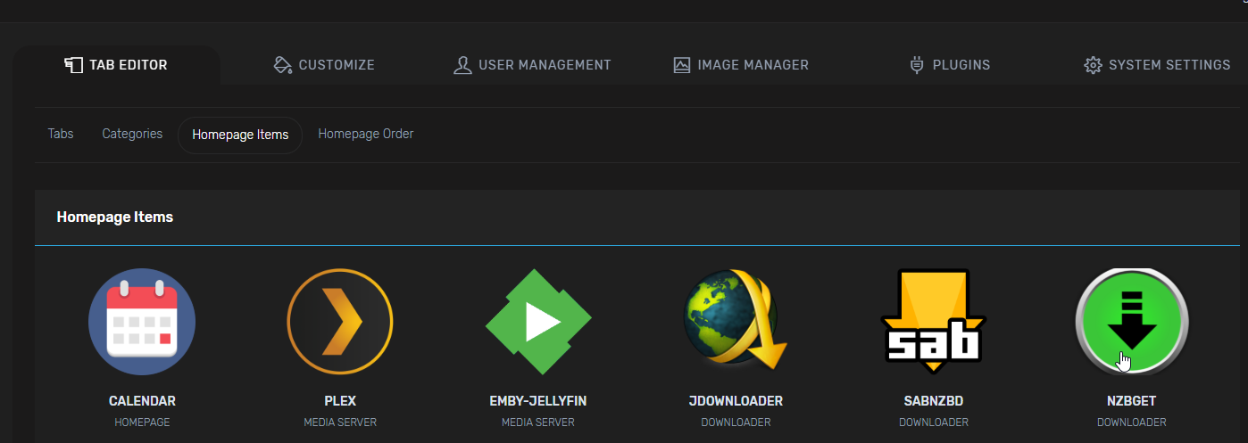Switch to the Tab Editor tab
This screenshot has width=1248, height=443.
(x=116, y=65)
